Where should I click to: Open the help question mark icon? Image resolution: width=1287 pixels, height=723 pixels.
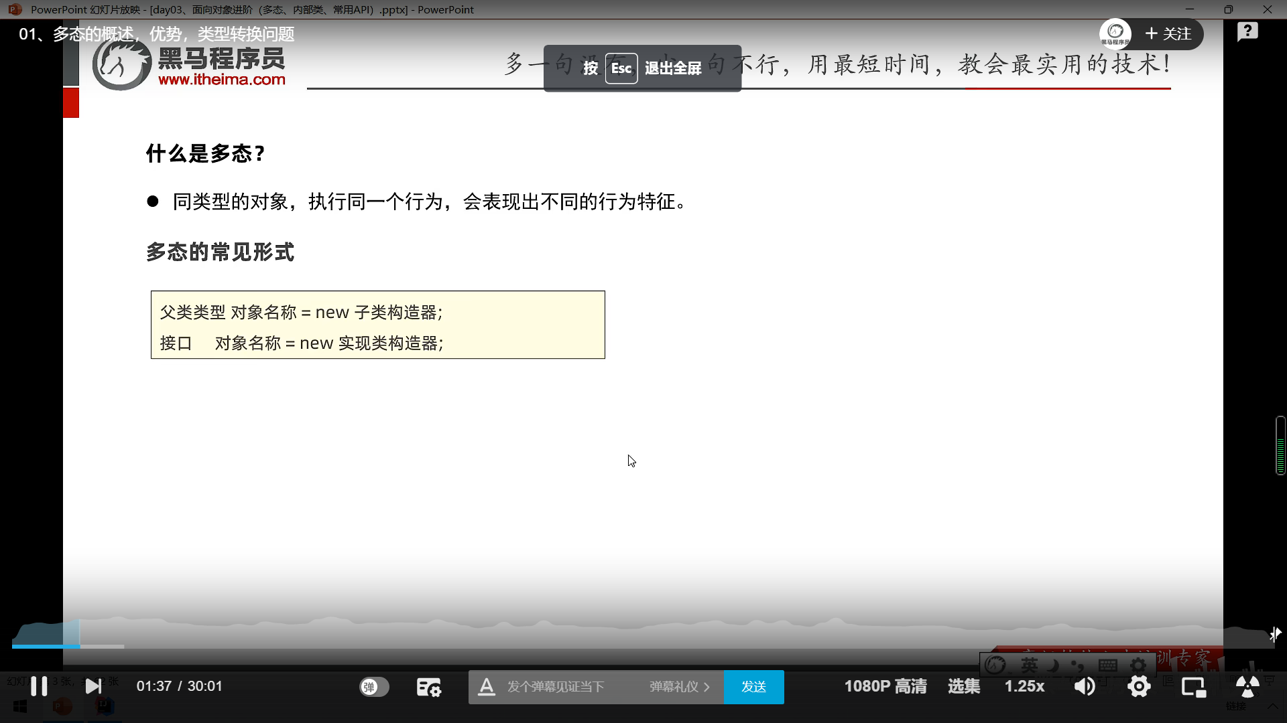tap(1247, 31)
